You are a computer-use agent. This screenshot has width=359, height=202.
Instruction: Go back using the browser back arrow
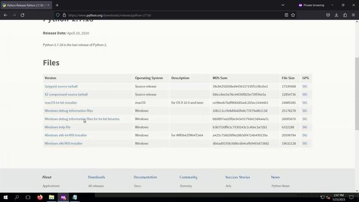pos(6,15)
